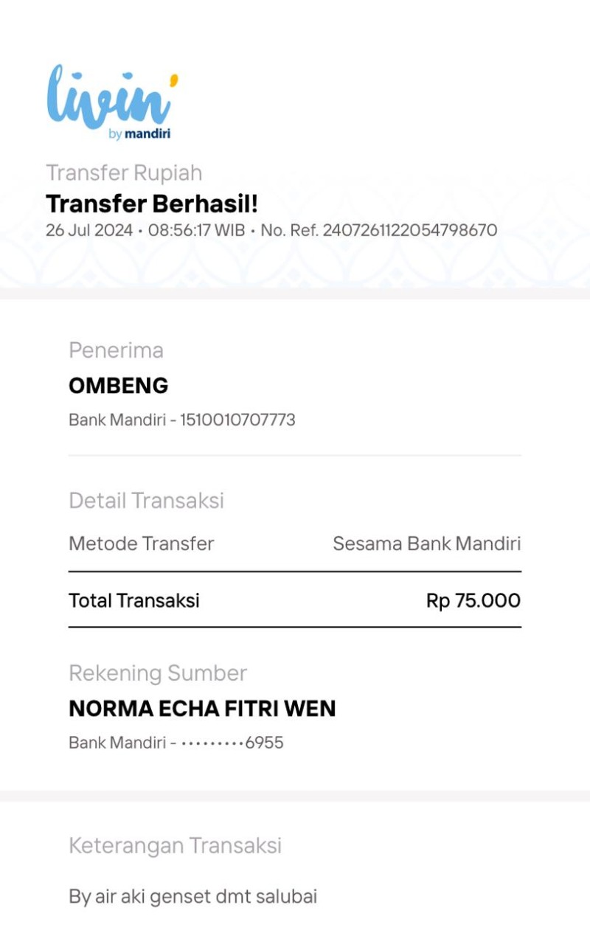Select sender name NORMA ECHA FITRI WEN
Screen dimensions: 590x930
click(202, 709)
